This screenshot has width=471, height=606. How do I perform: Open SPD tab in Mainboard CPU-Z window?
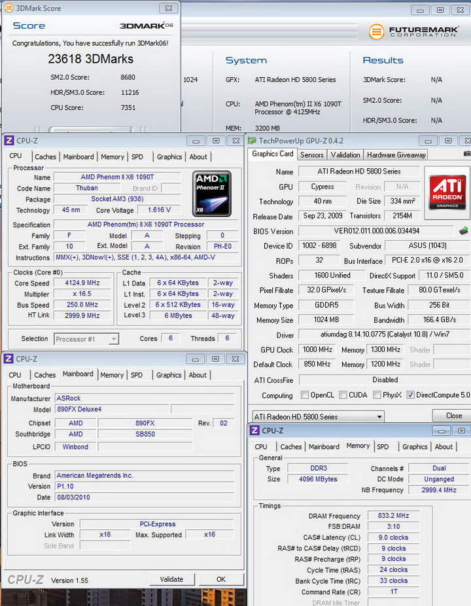[x=136, y=375]
